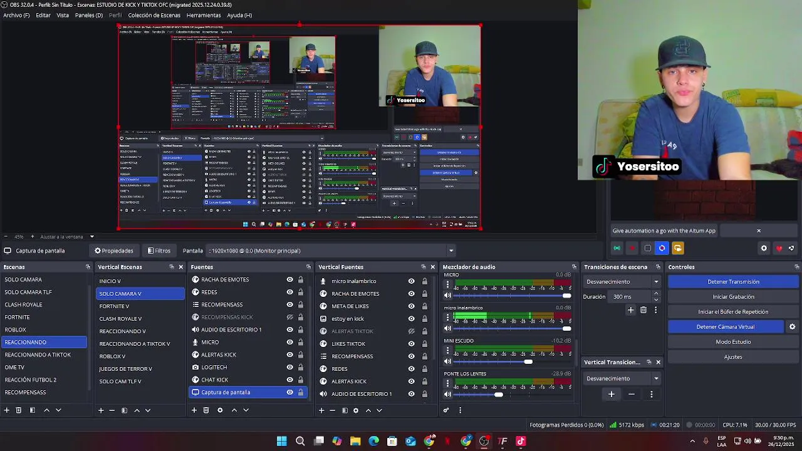The image size is (802, 451).
Task: Click Iniciar Grabación button
Action: point(733,297)
